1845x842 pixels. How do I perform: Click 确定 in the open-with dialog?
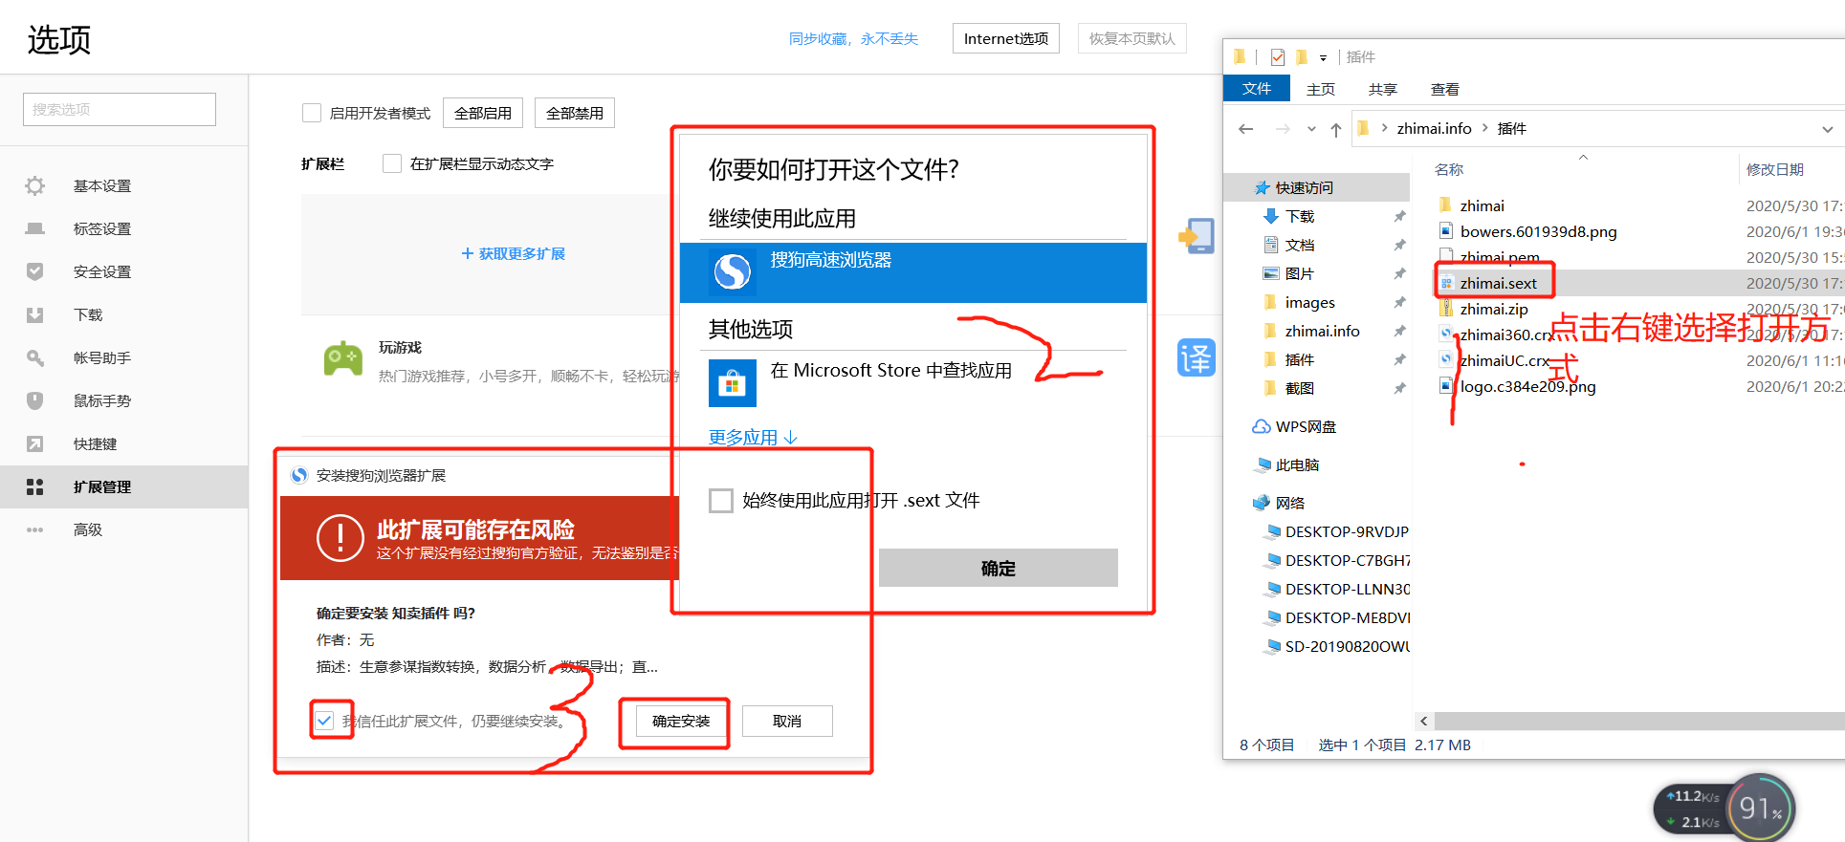pos(999,568)
